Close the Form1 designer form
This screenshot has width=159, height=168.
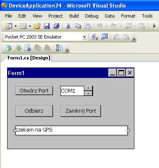tap(130, 72)
